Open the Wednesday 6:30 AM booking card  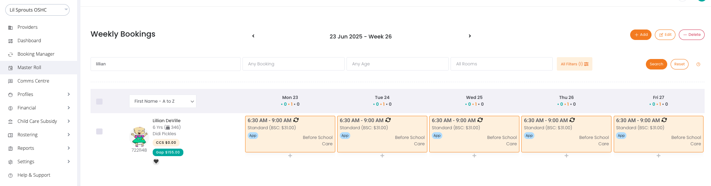(x=474, y=134)
